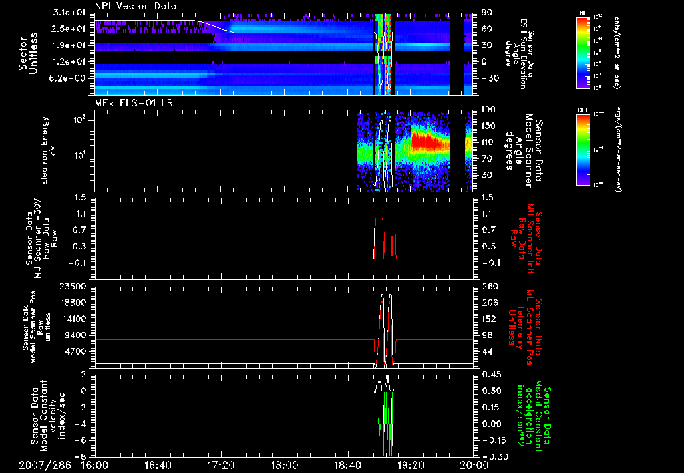Click the 'NF' label above color bar

[583, 13]
